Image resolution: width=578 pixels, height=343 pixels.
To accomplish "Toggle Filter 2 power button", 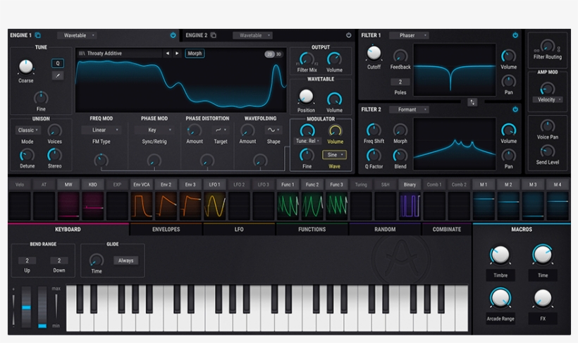I will 515,109.
